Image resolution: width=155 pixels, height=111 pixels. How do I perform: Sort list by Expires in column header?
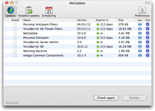[106, 20]
